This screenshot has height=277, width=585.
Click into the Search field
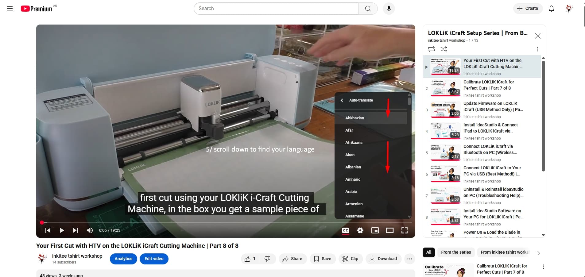(276, 9)
